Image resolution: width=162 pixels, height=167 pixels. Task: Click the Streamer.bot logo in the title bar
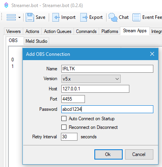click(x=6, y=5)
